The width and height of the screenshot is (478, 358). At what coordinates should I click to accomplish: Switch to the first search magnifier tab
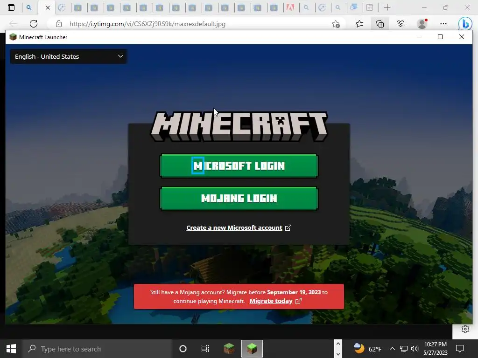29,7
